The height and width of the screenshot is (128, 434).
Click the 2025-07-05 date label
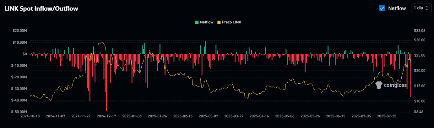(x=361, y=116)
